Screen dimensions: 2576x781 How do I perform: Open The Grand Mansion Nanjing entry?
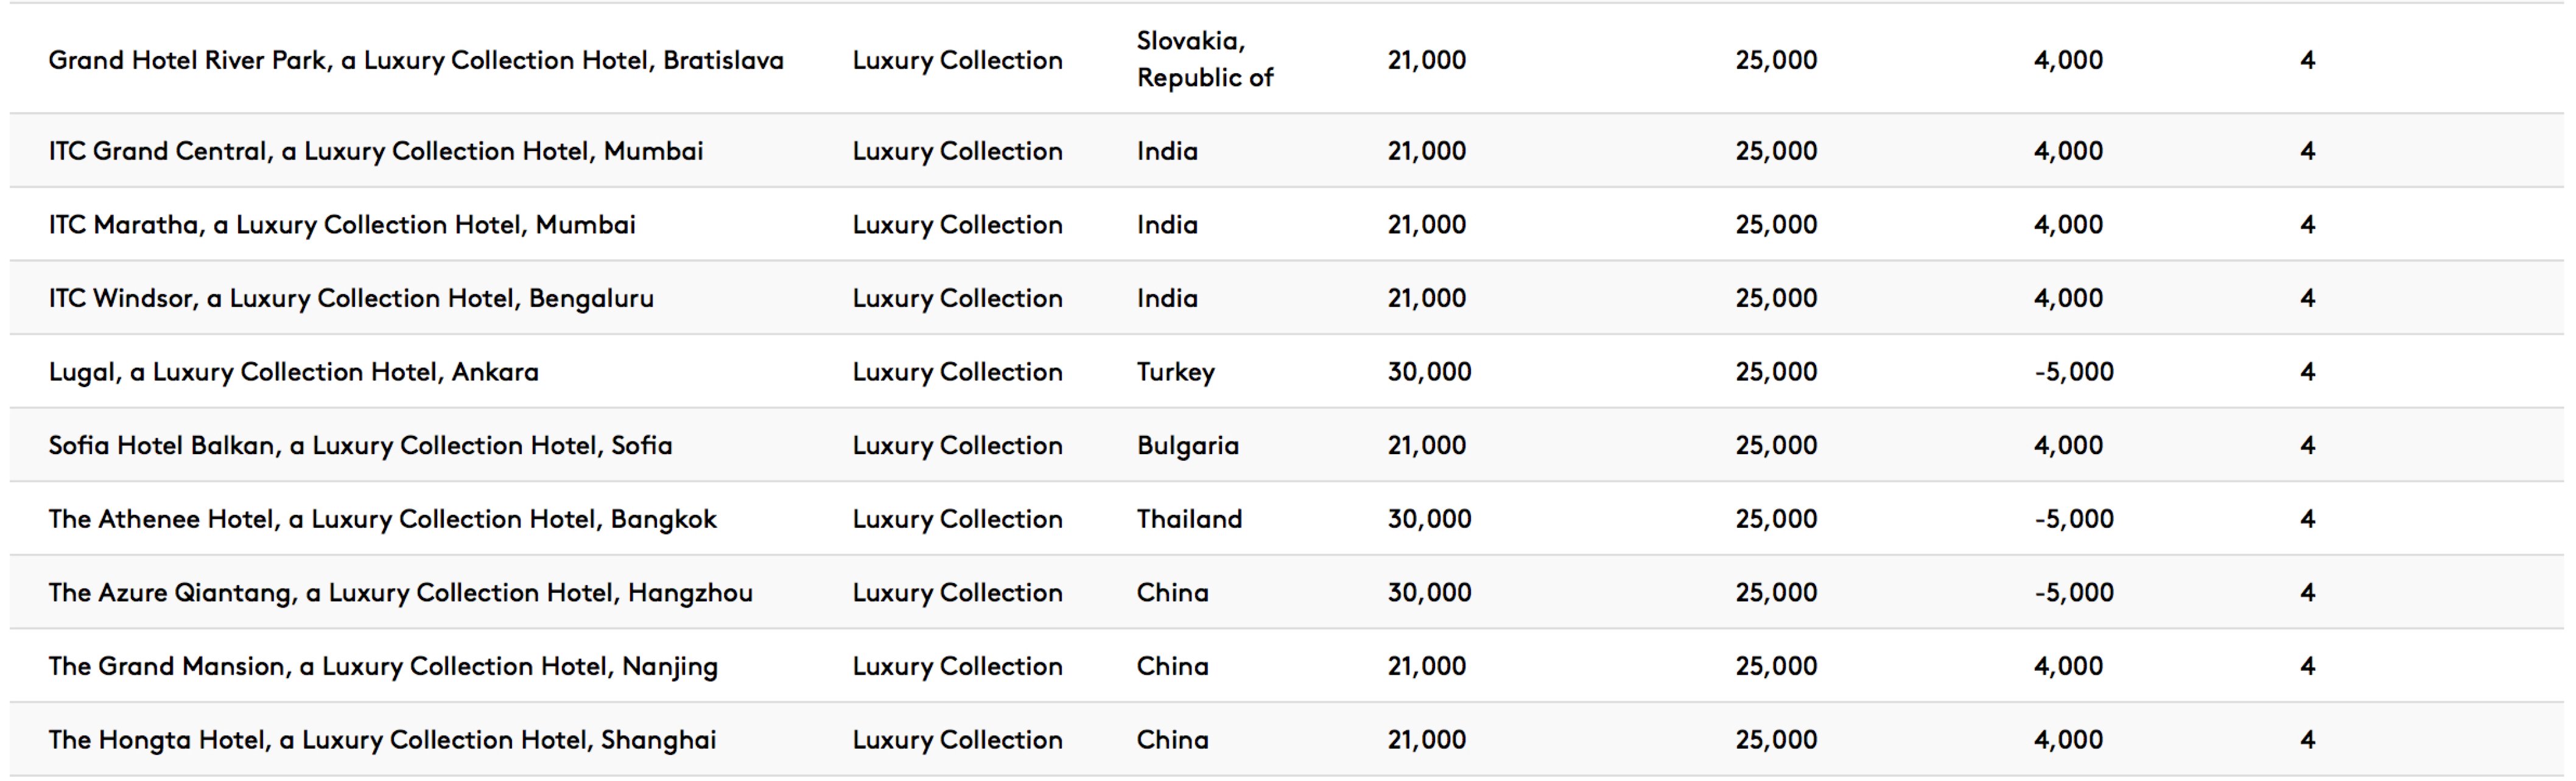(383, 667)
